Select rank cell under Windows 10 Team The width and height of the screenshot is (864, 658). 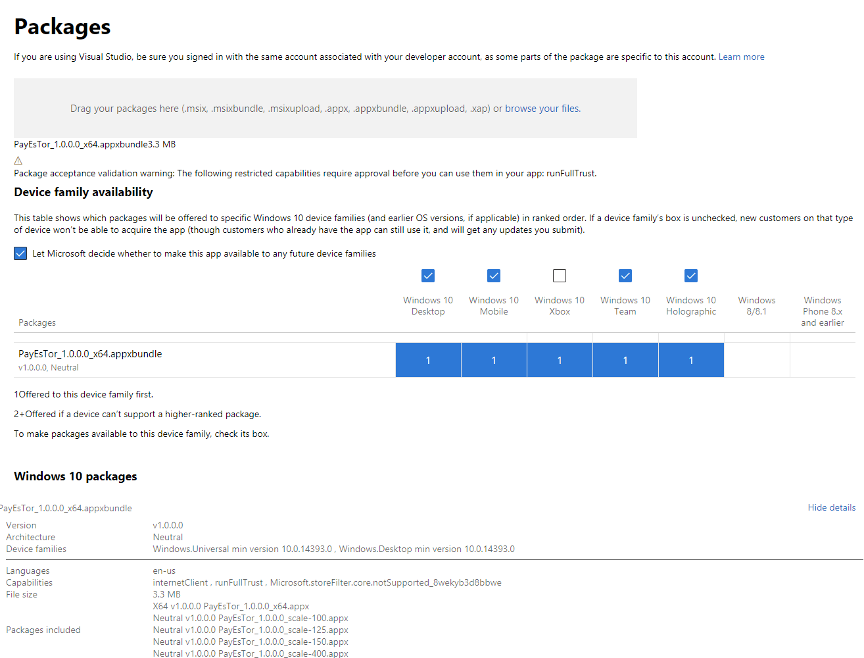(x=625, y=360)
